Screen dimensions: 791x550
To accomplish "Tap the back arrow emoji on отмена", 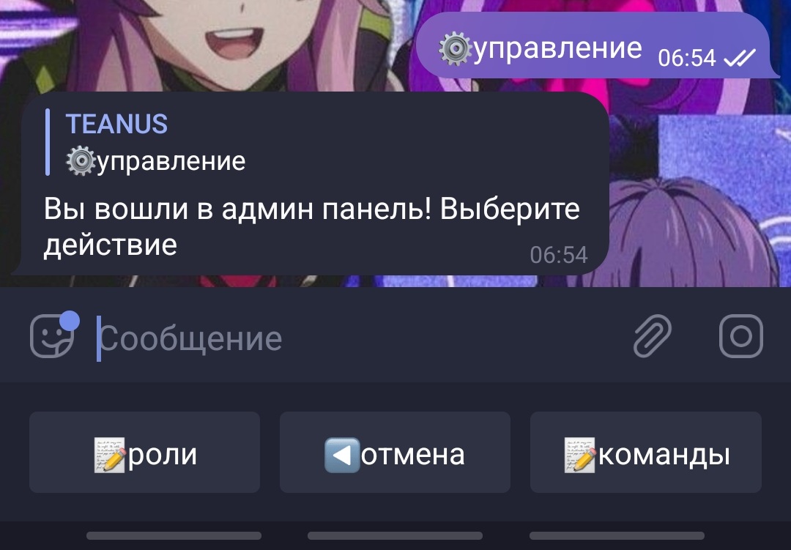I will tap(342, 455).
